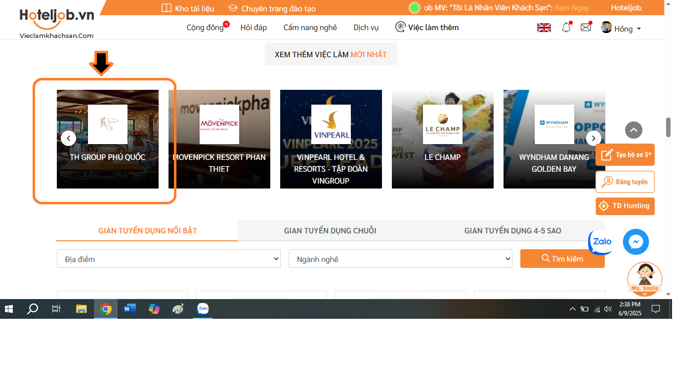
Task: Show previous employers in the carousel
Action: click(68, 138)
